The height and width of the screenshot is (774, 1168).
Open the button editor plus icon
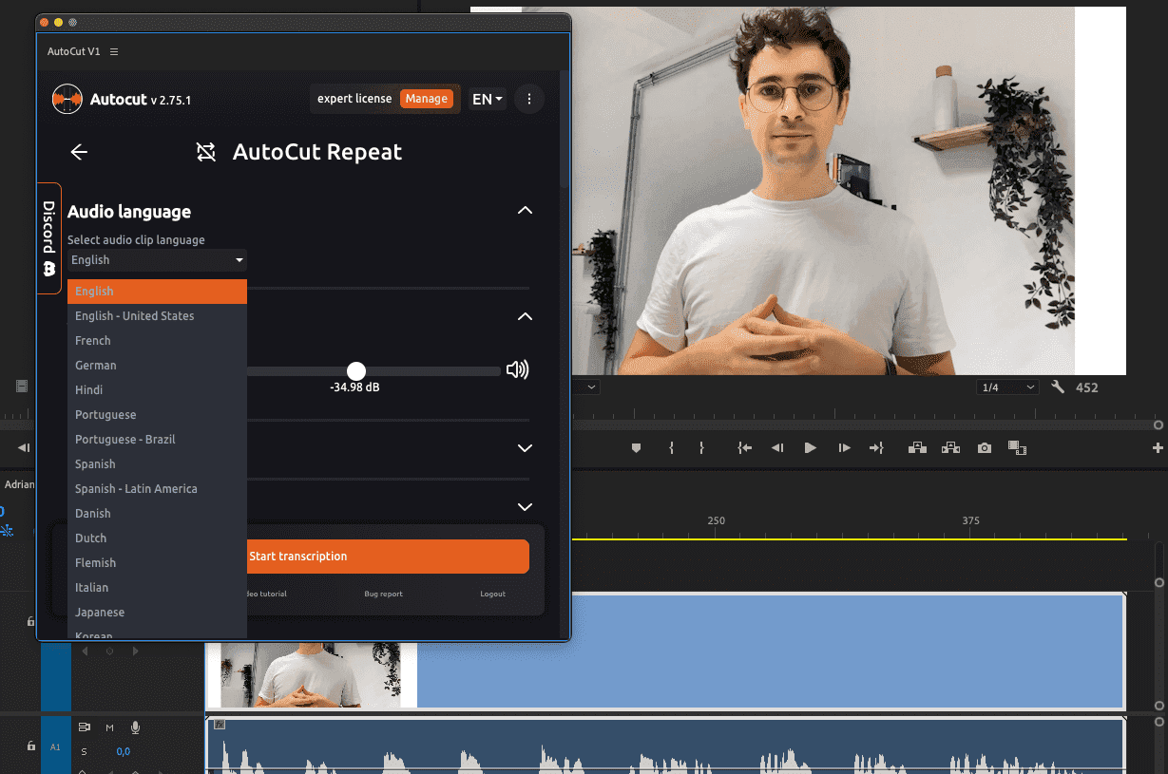click(x=1158, y=448)
